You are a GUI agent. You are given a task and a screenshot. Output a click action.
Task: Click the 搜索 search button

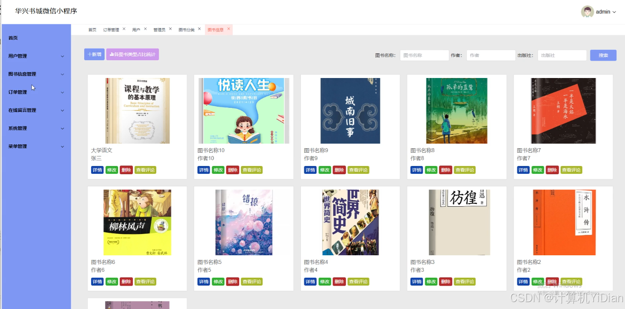point(603,55)
